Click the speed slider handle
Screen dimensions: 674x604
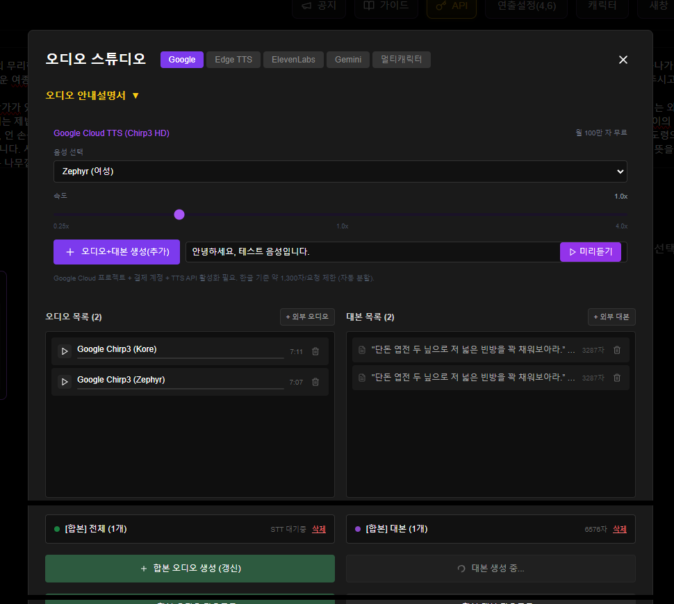[x=179, y=215]
